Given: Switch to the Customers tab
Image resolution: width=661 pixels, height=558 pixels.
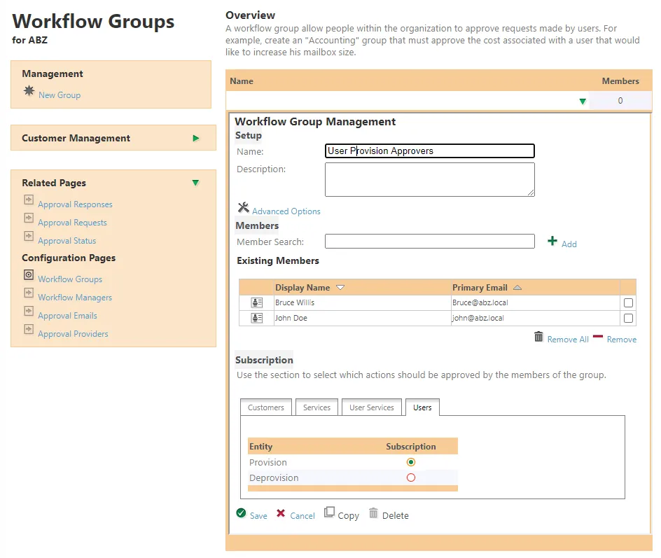Looking at the screenshot, I should tap(266, 407).
